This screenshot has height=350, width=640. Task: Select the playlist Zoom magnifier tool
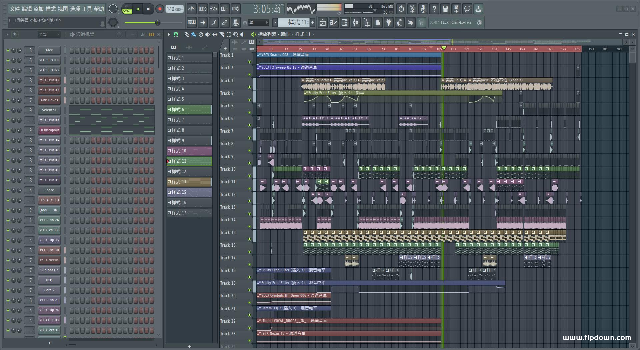point(236,34)
